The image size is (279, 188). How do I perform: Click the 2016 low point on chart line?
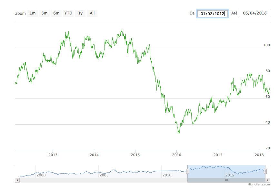178,133
